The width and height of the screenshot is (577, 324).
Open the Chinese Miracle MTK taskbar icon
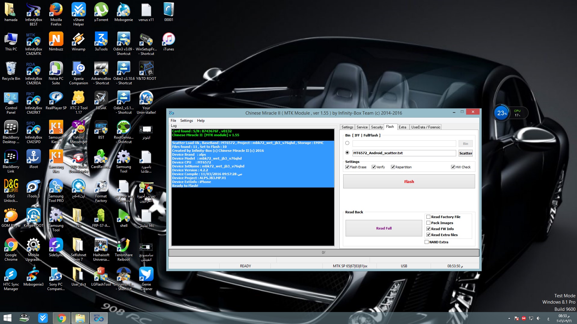click(98, 318)
